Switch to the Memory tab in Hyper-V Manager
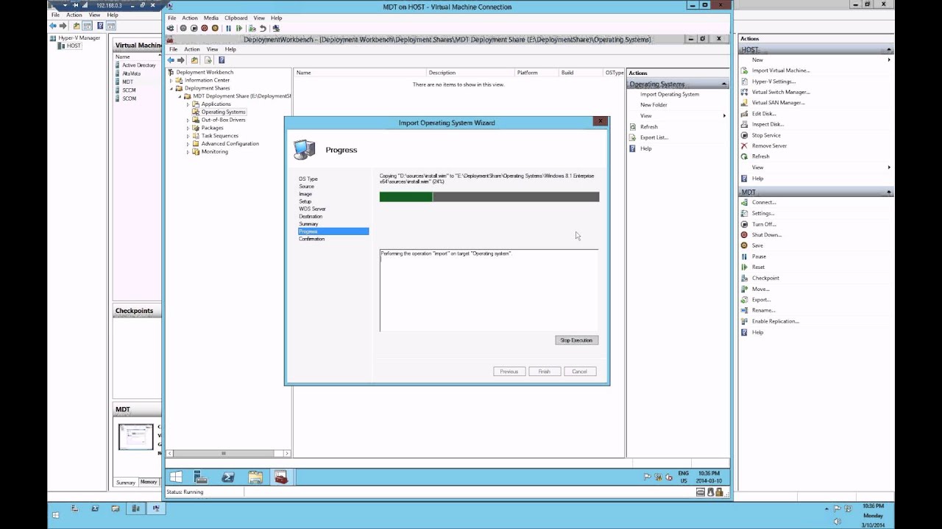The width and height of the screenshot is (942, 529). pyautogui.click(x=149, y=482)
